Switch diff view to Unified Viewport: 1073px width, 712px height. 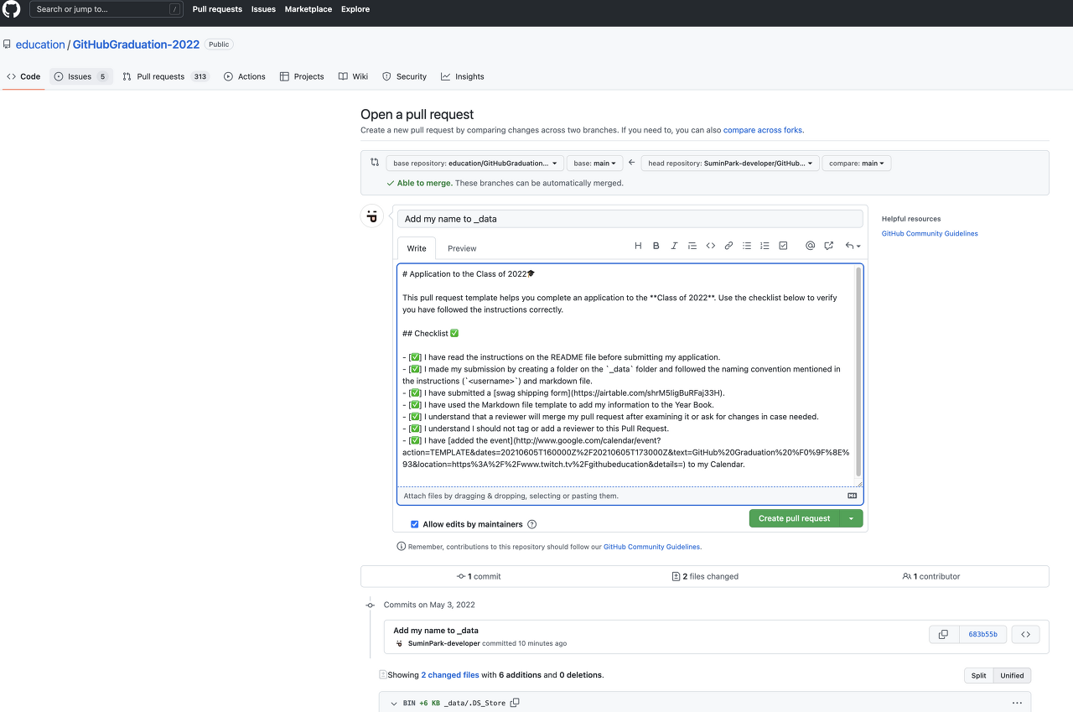pos(1012,675)
